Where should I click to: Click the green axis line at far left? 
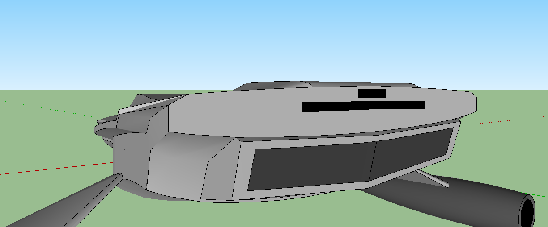27,105
